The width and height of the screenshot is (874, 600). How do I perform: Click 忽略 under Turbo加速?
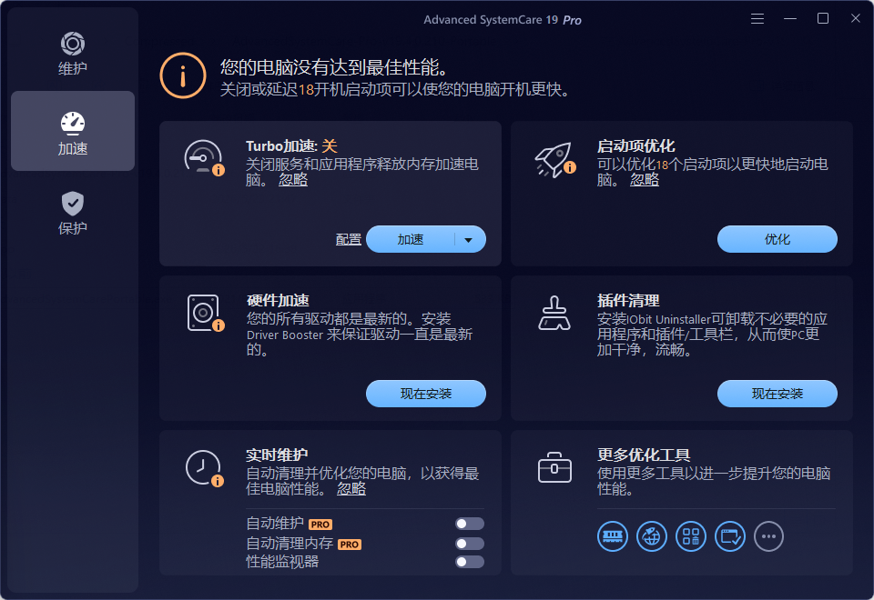[293, 180]
